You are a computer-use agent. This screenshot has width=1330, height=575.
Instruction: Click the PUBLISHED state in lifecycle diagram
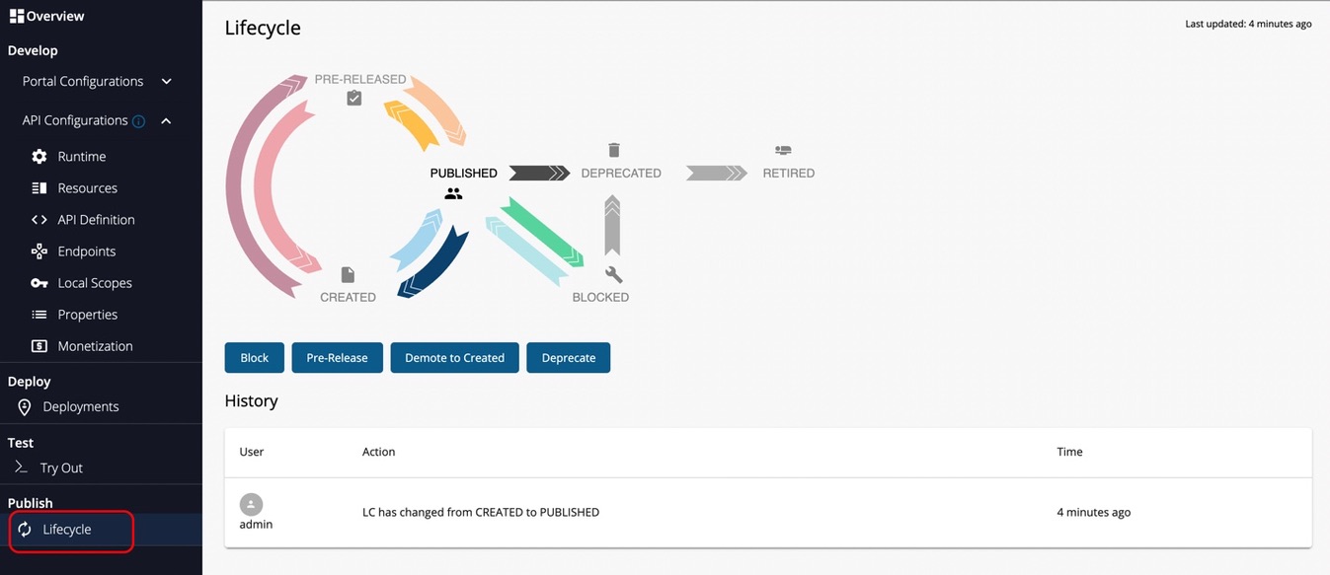tap(463, 174)
